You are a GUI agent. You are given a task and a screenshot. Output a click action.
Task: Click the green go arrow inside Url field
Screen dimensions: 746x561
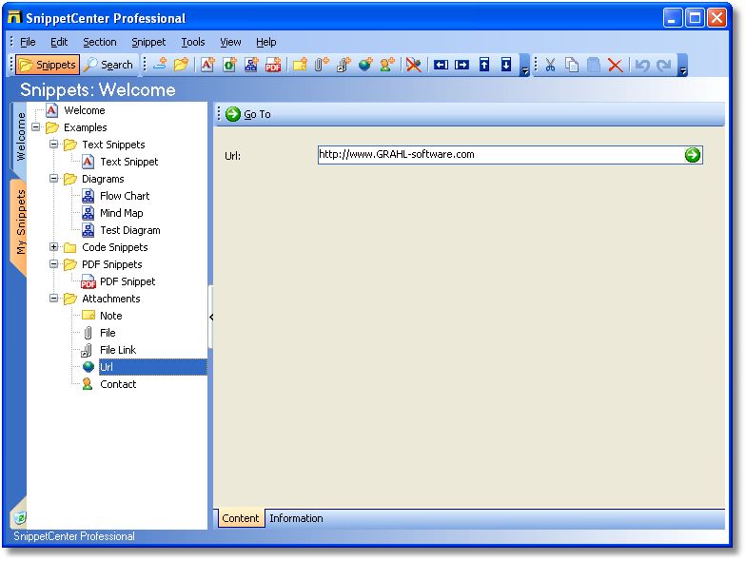(x=693, y=154)
